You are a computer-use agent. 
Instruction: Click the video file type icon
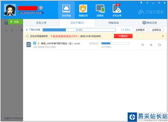tap(29, 44)
